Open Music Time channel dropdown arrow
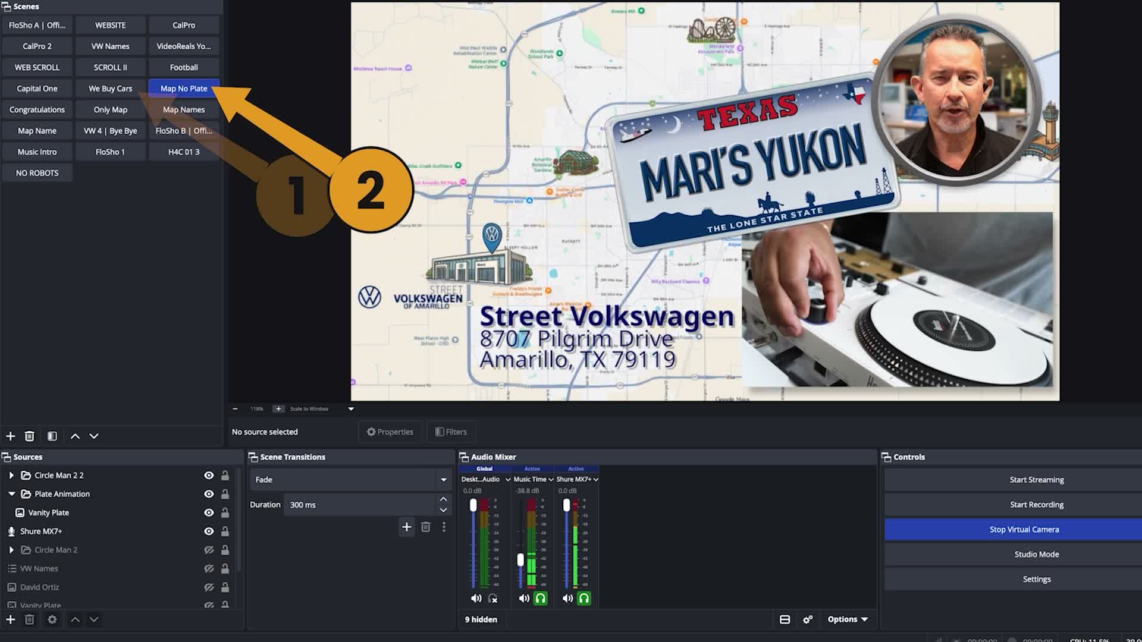The image size is (1142, 642). pyautogui.click(x=551, y=480)
